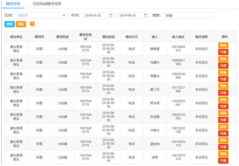Click 更换 for patient phone 15113221696
The height and width of the screenshot is (166, 239).
pyautogui.click(x=223, y=86)
